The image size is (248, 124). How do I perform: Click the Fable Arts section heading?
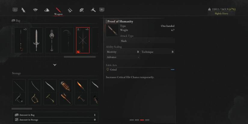pyautogui.click(x=111, y=65)
